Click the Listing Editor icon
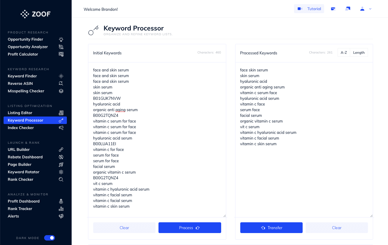Viewport: 388px width, 245px height. pyautogui.click(x=61, y=113)
